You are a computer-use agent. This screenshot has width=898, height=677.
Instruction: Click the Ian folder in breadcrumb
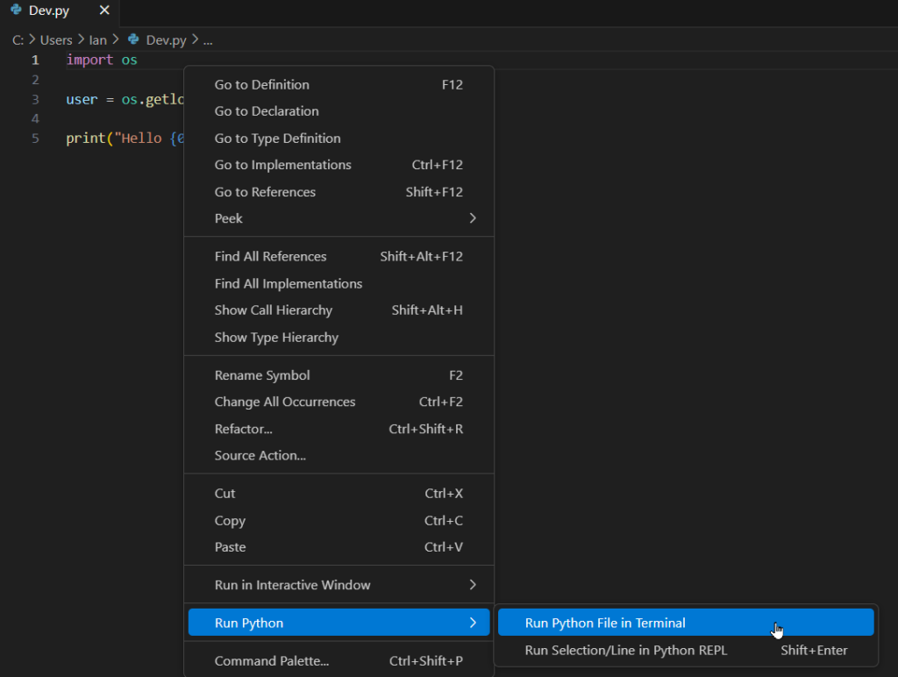point(97,39)
